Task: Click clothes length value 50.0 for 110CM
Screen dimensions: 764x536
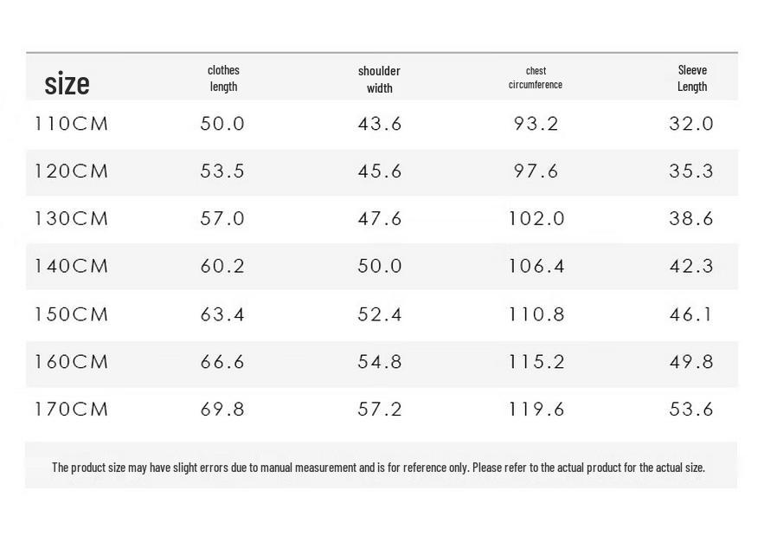Action: tap(222, 124)
